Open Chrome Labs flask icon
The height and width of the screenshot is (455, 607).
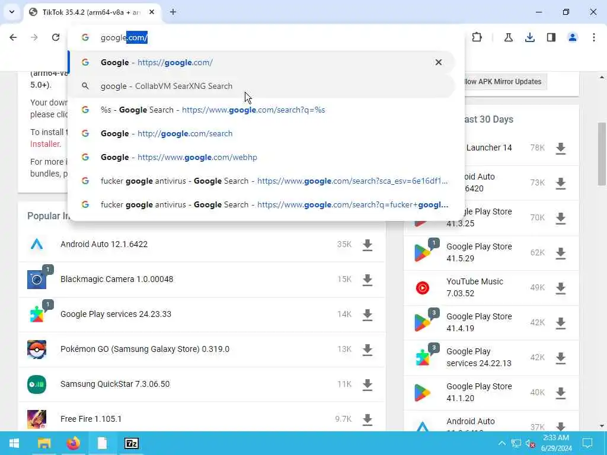click(x=508, y=37)
